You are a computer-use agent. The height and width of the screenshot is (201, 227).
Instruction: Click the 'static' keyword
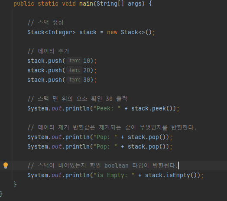(48, 3)
